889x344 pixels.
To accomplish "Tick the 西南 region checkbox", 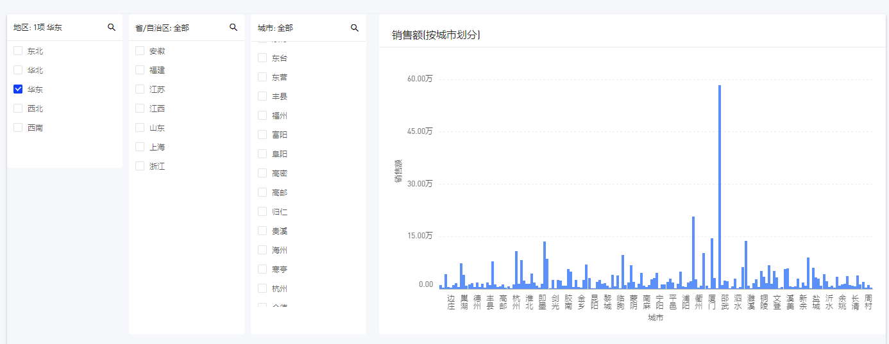I will coord(18,127).
